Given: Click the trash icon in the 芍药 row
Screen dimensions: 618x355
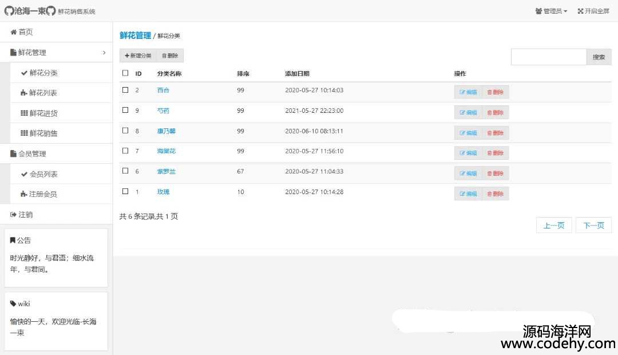Looking at the screenshot, I should tap(489, 113).
